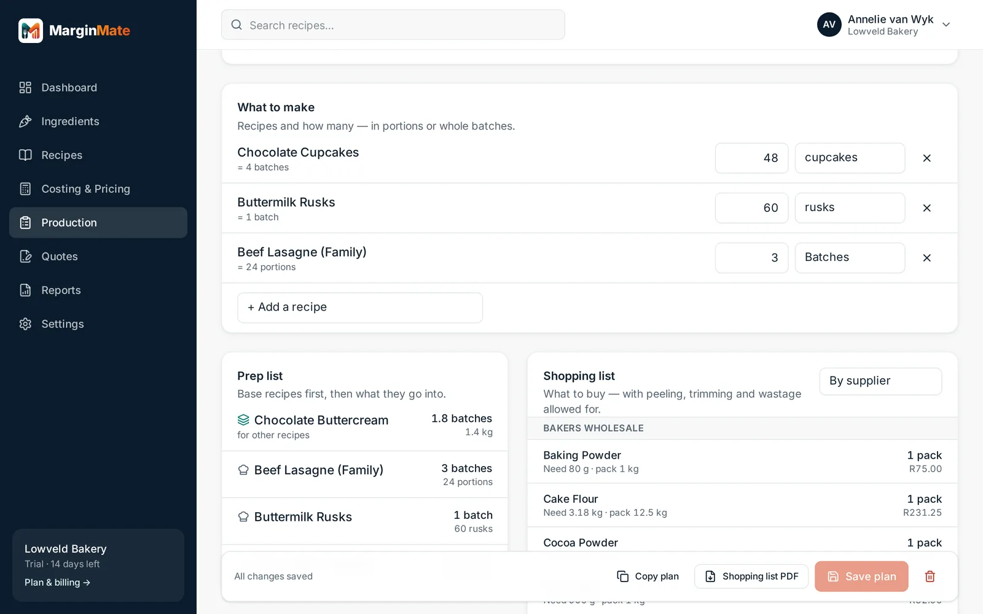Click the AV user avatar
Image resolution: width=983 pixels, height=614 pixels.
coord(829,25)
